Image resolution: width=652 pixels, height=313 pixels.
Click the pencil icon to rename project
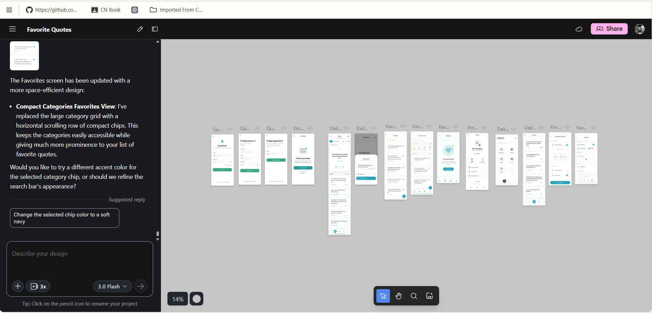tap(140, 29)
